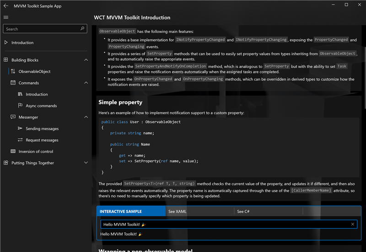
Task: Collapse the Commands section chevron
Action: tap(86, 83)
